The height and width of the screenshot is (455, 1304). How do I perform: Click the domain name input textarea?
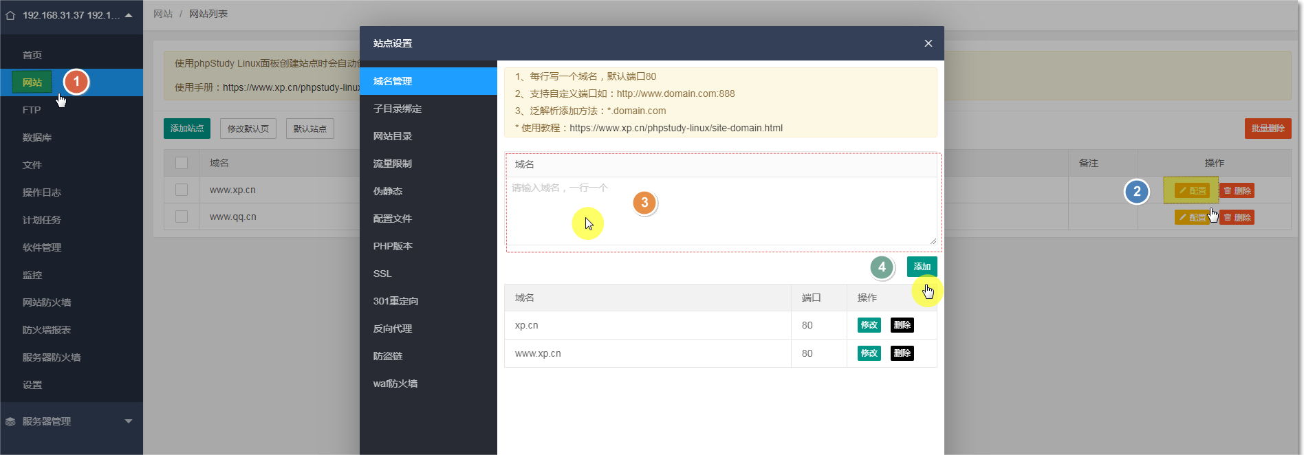(722, 211)
